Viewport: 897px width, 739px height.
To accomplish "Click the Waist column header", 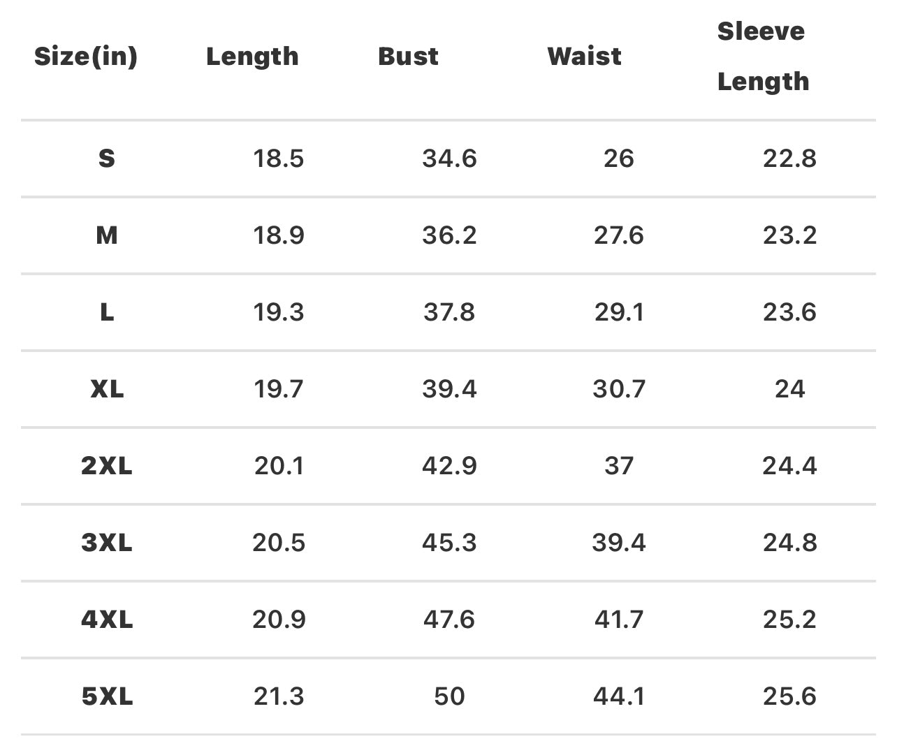I will (x=584, y=56).
